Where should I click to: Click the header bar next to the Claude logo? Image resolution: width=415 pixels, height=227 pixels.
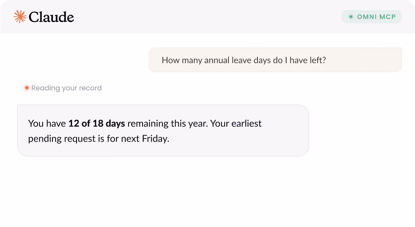pyautogui.click(x=207, y=17)
